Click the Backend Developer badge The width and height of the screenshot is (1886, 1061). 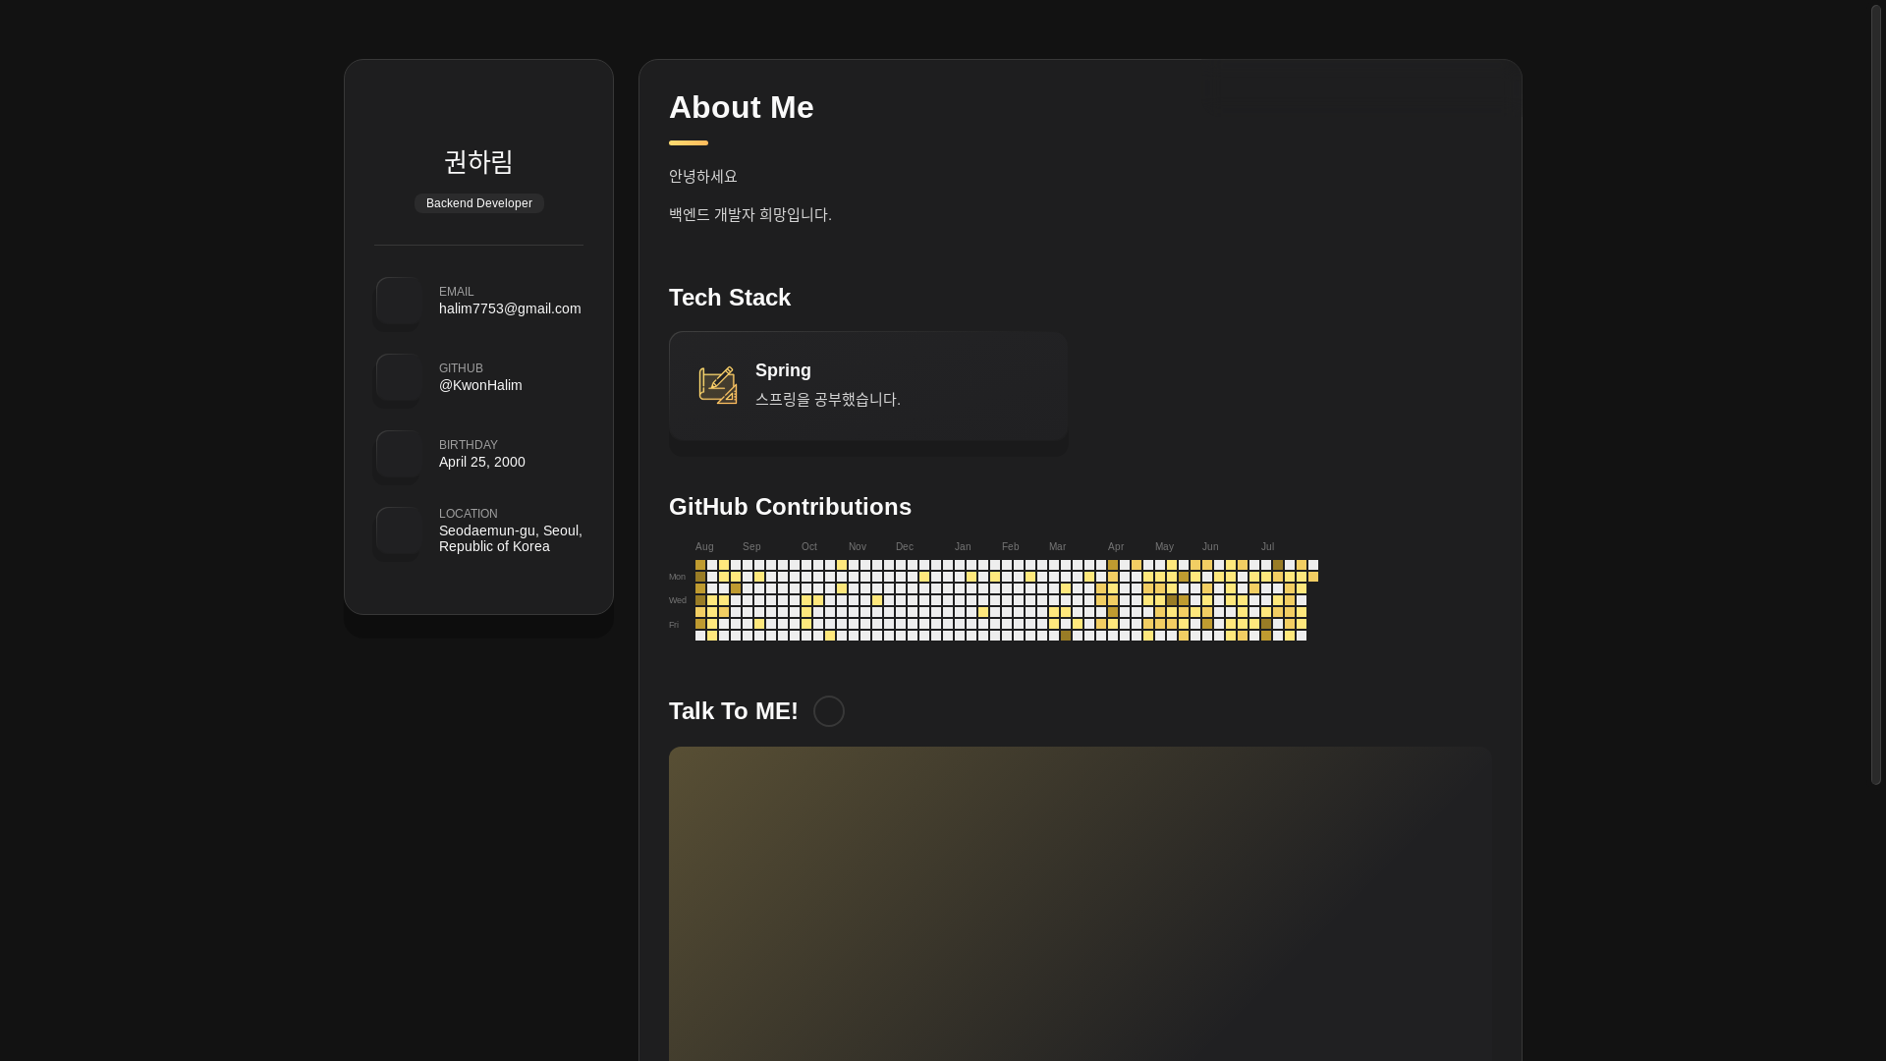(x=479, y=203)
